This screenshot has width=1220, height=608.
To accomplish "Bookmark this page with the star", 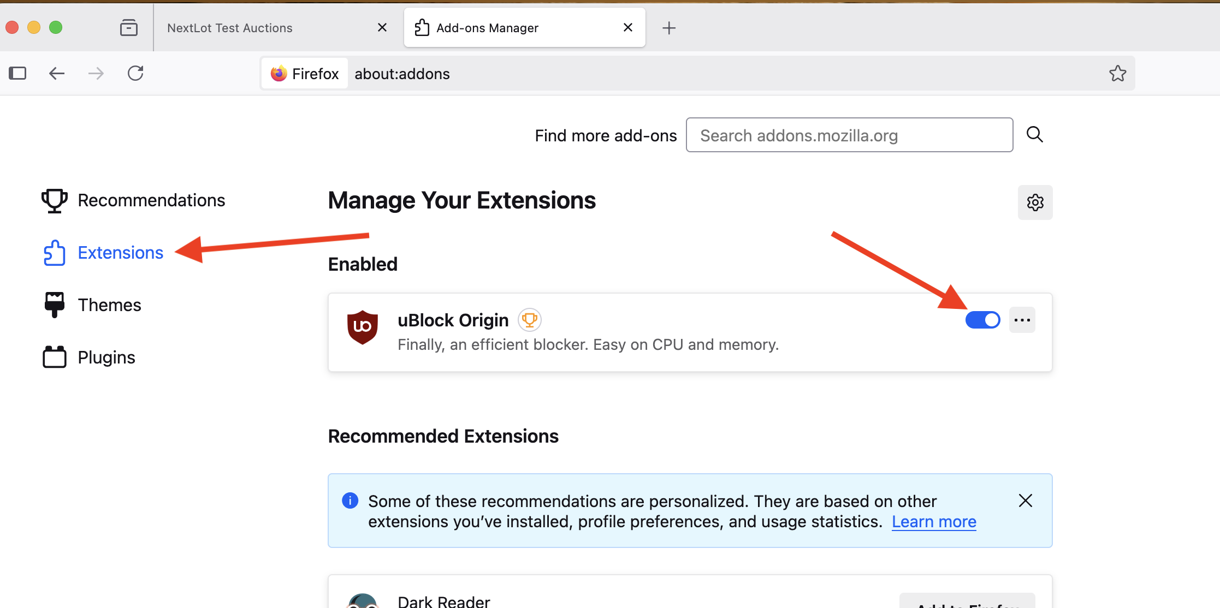I will click(x=1118, y=73).
